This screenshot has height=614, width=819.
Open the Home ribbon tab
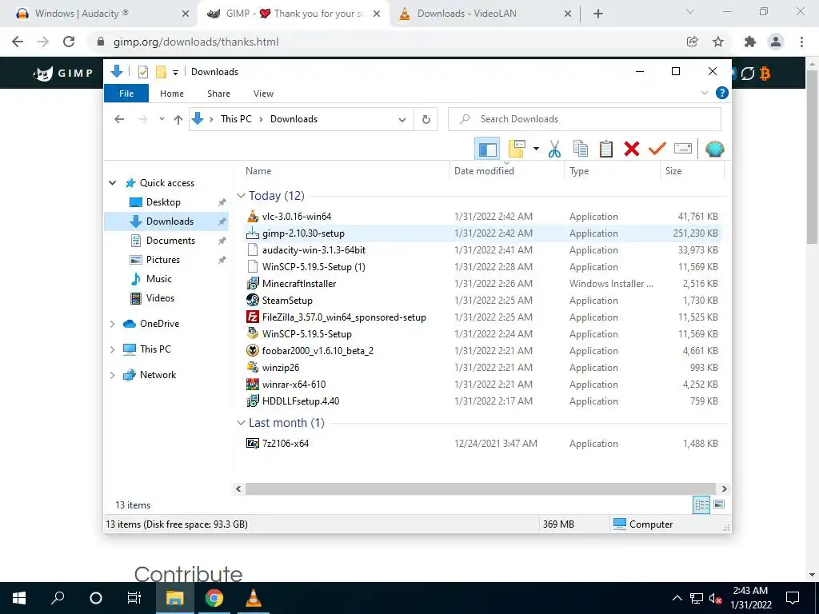point(172,94)
